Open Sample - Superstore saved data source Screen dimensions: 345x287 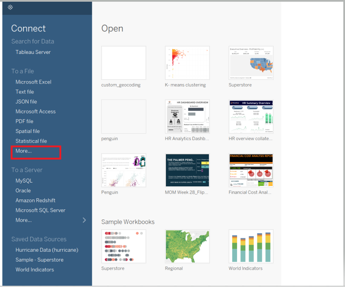coord(40,260)
